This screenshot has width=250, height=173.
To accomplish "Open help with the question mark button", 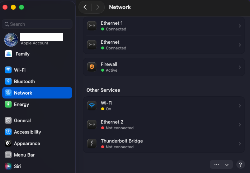I will 240,164.
